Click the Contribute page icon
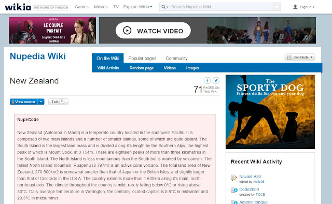 point(289,57)
